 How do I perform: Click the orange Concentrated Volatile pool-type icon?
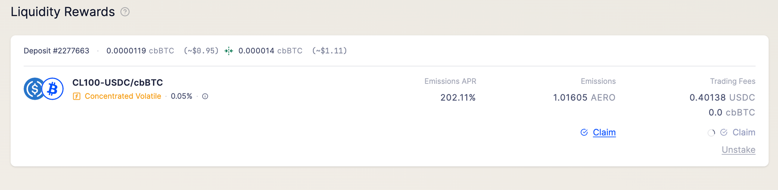77,96
